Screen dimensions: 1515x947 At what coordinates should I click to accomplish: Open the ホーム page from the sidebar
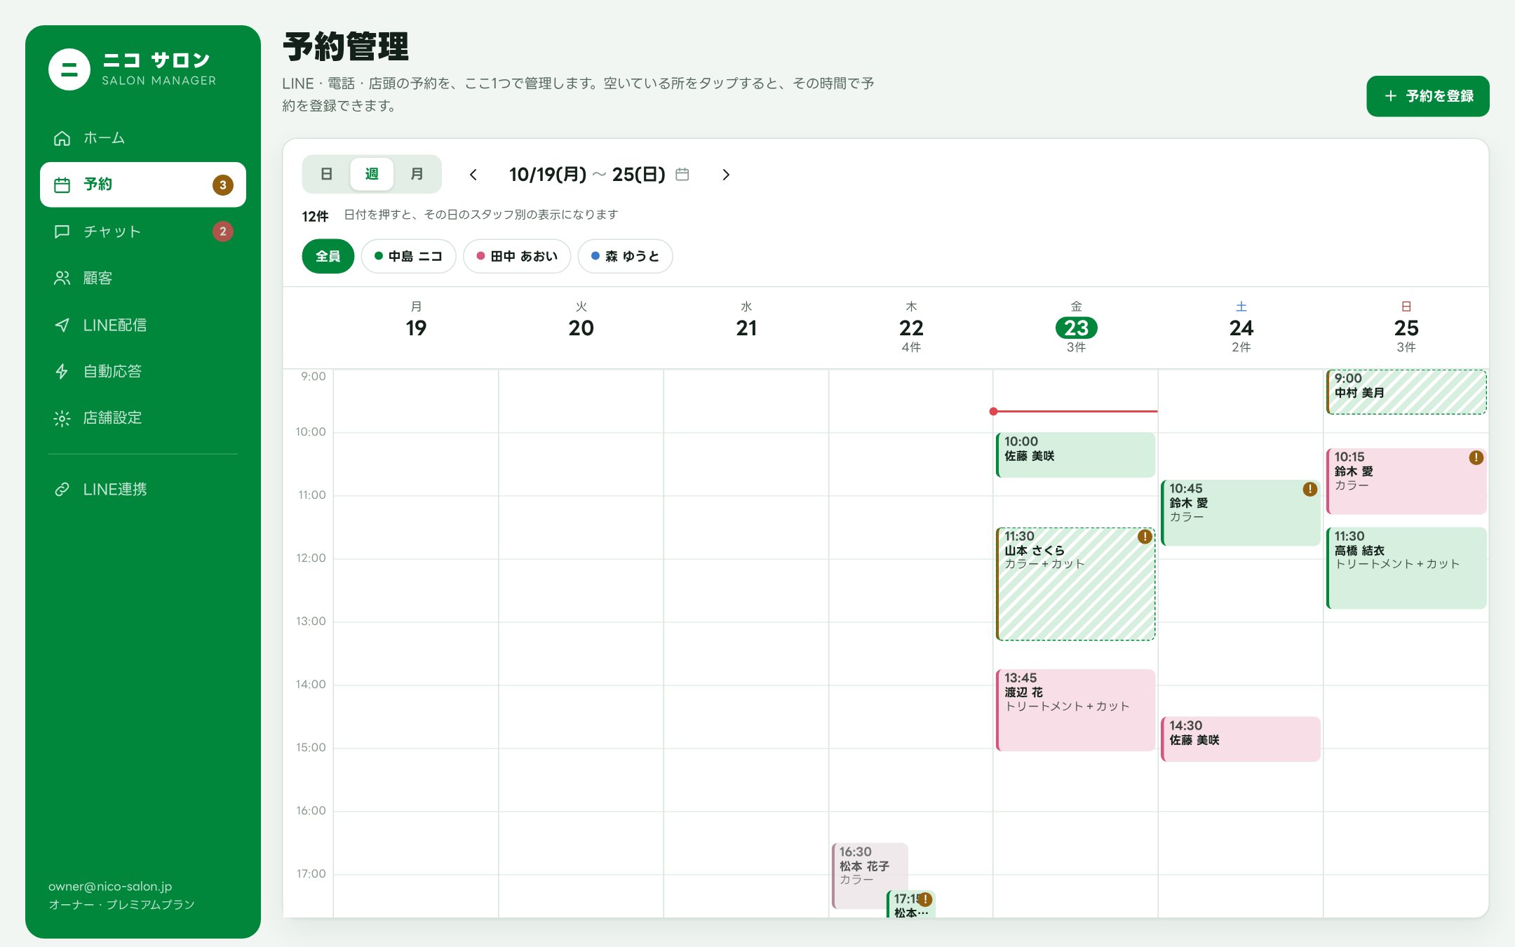[x=142, y=138]
